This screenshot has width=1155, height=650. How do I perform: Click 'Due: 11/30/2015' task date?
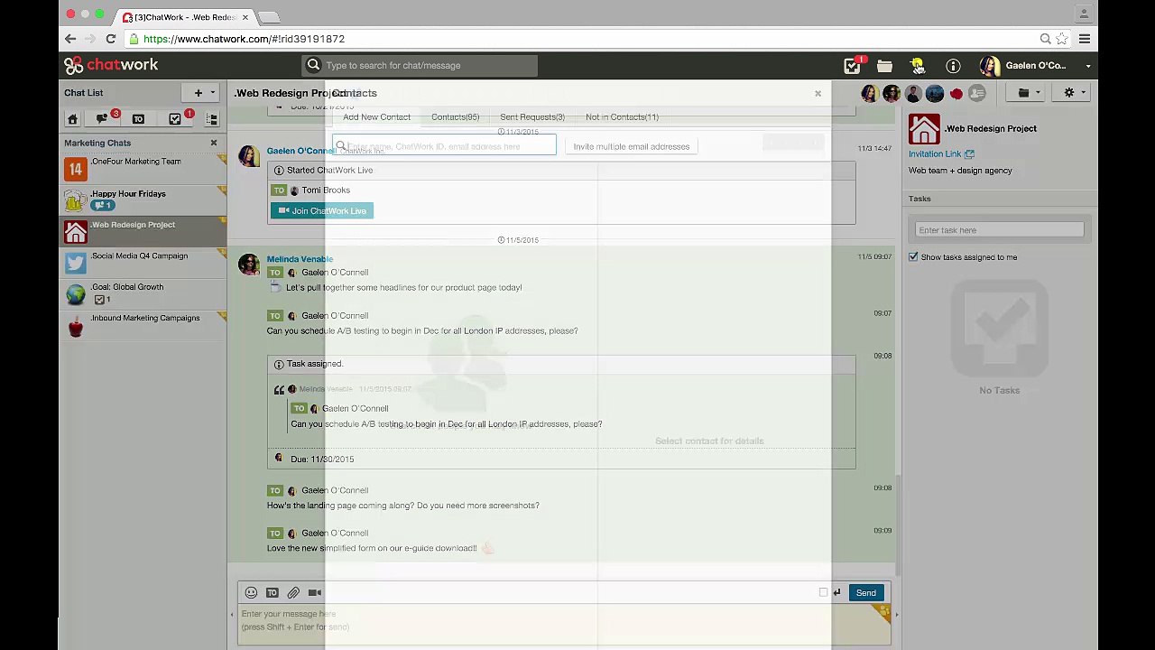(x=322, y=460)
